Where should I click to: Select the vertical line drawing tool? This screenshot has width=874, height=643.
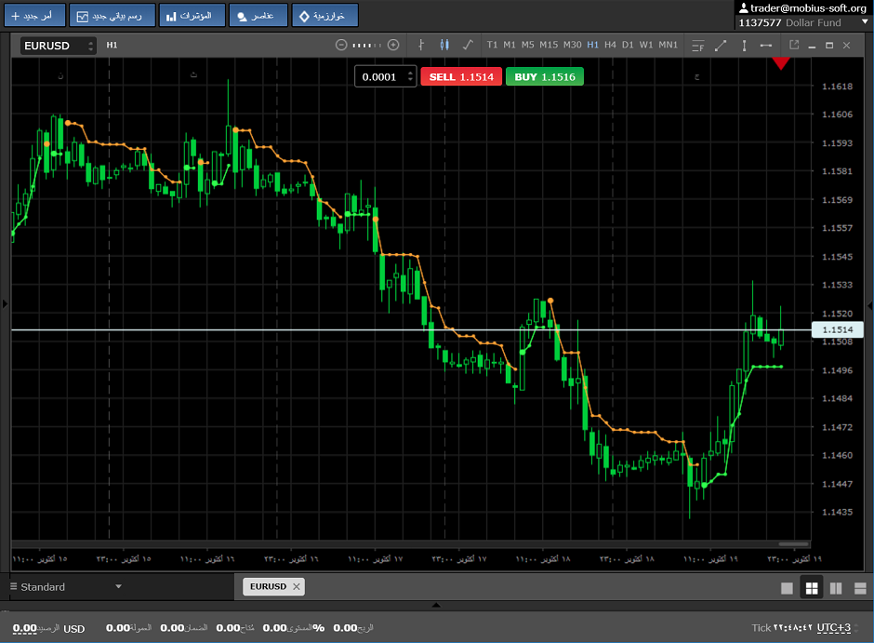(744, 45)
